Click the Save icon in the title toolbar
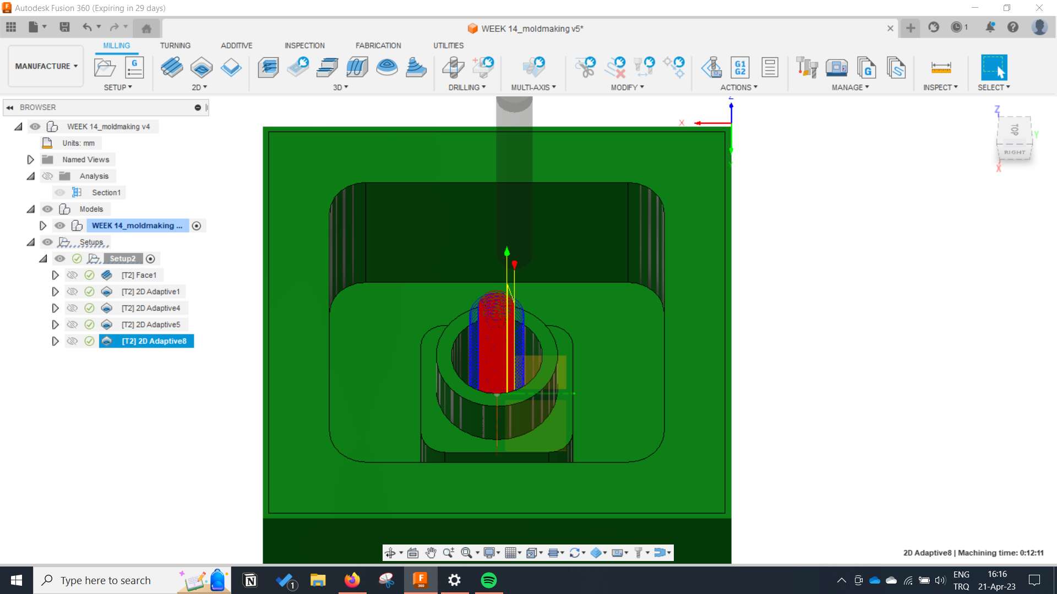 (64, 27)
